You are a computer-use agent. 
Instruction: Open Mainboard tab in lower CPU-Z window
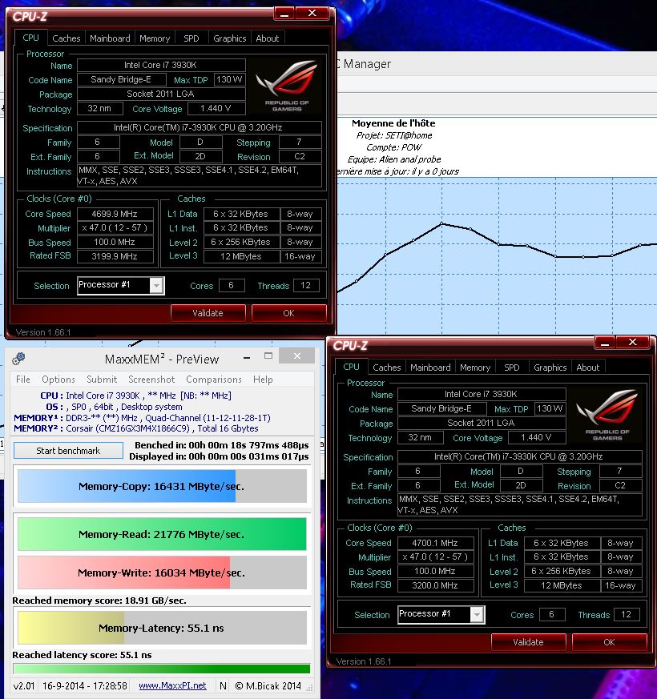click(x=430, y=368)
